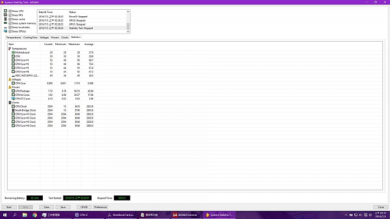Select the Statistics tab
Image resolution: width=390 pixels, height=219 pixels.
point(76,37)
